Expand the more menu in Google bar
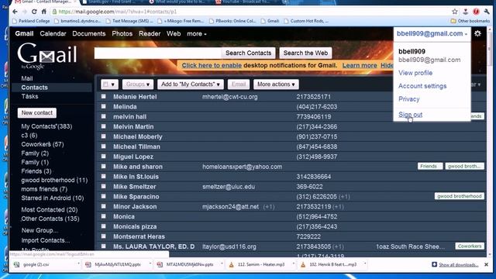Viewport: 496px width, 279px height. [196, 33]
